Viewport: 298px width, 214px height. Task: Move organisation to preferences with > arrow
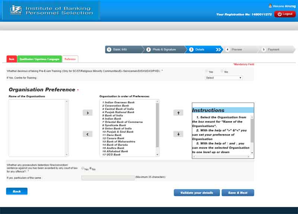click(88, 113)
